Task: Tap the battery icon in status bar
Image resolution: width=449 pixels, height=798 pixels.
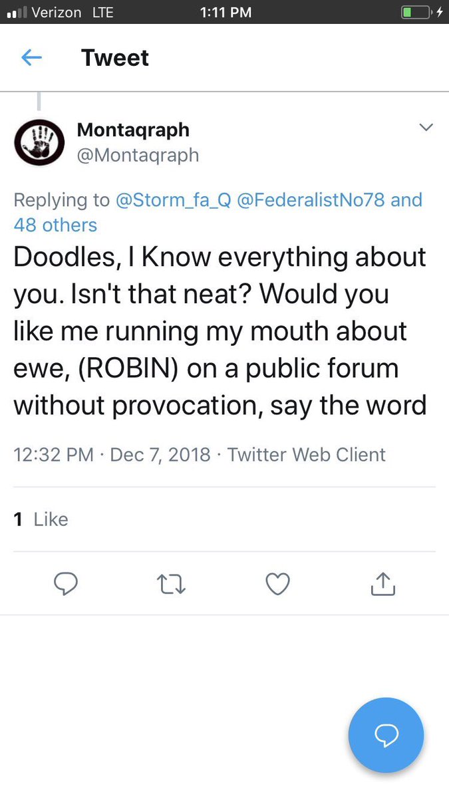Action: click(415, 12)
